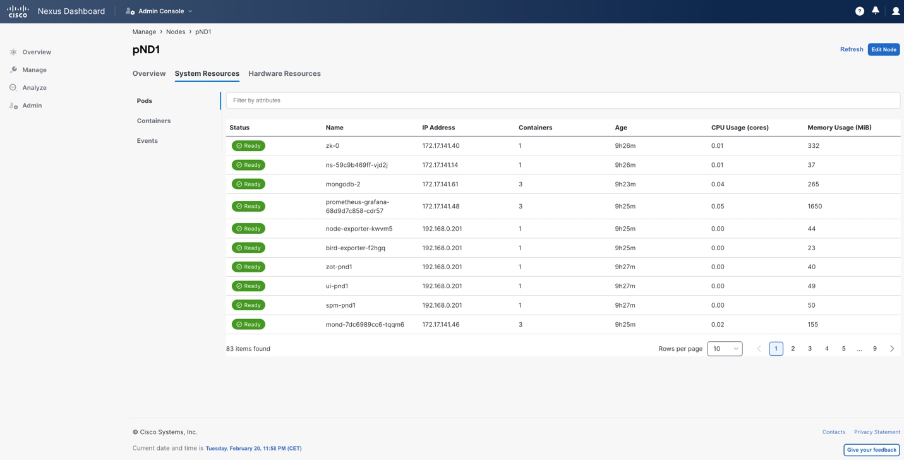The height and width of the screenshot is (460, 904).
Task: Click the 83 items found text
Action: point(248,349)
